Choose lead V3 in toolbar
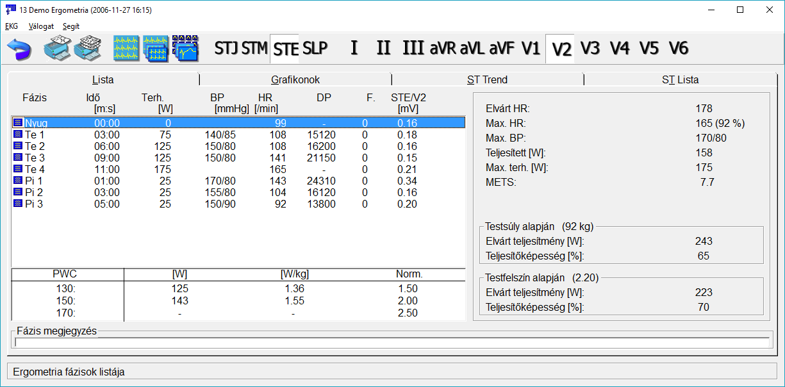Viewport: 785px width, 387px height. tap(590, 49)
